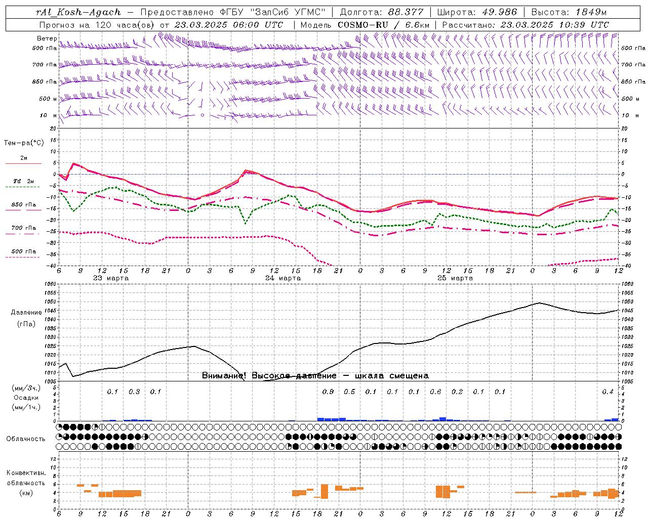This screenshot has width=648, height=518.
Task: Click the station name rAl_Kosh-Agach
Action: tap(79, 12)
